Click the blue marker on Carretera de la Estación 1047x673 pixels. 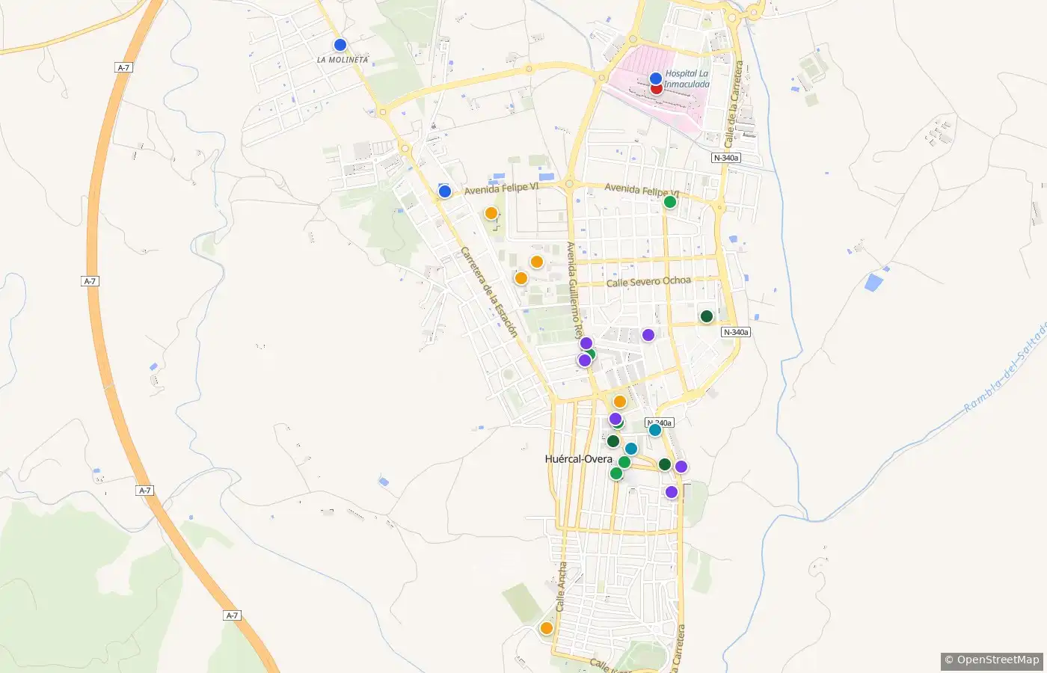pos(444,191)
